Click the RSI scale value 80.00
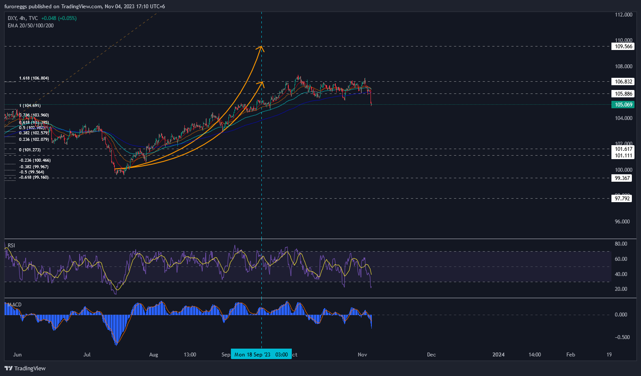 click(621, 244)
